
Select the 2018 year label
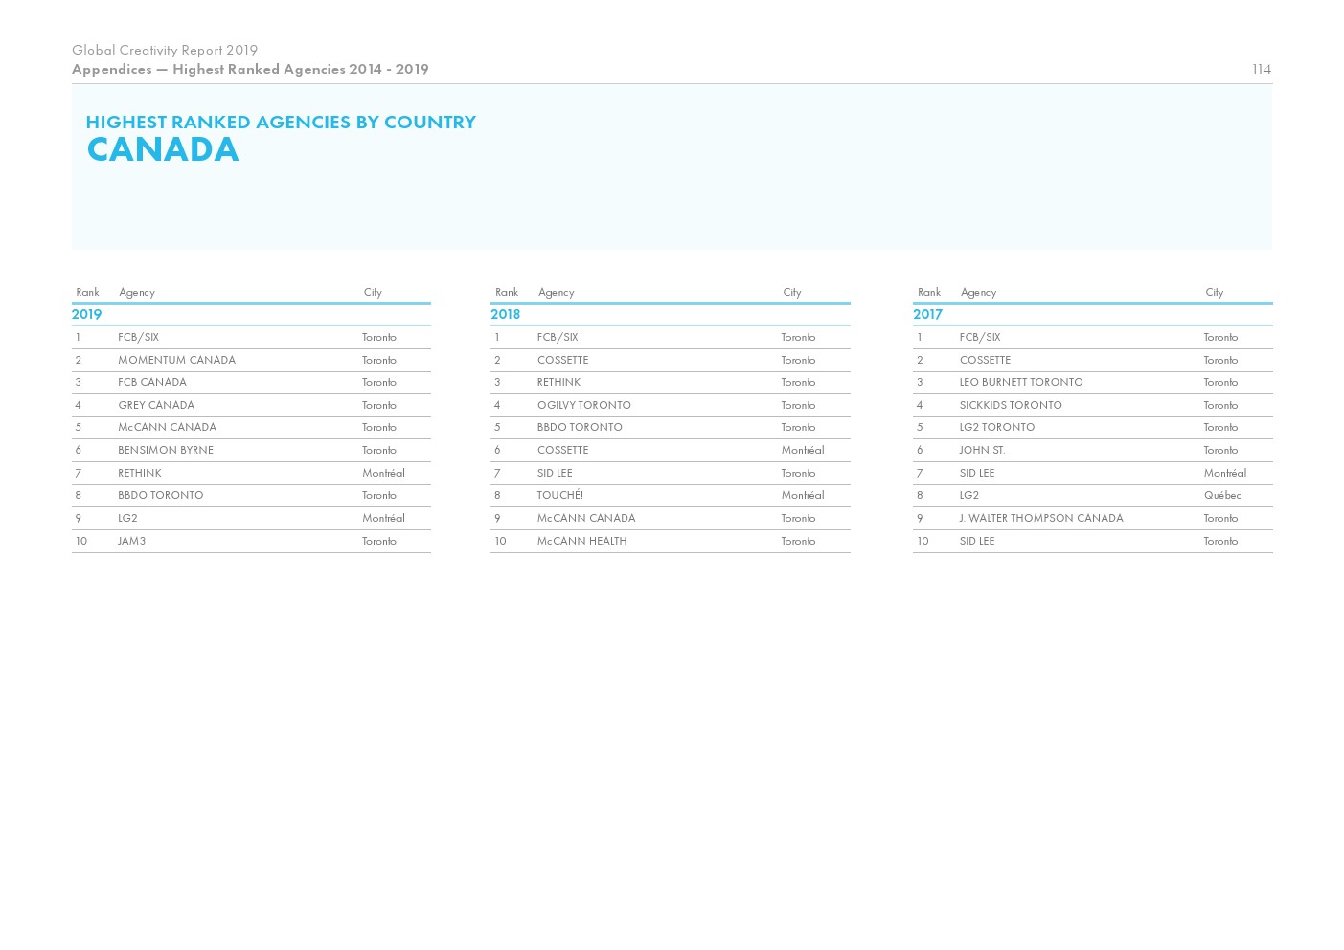(505, 314)
